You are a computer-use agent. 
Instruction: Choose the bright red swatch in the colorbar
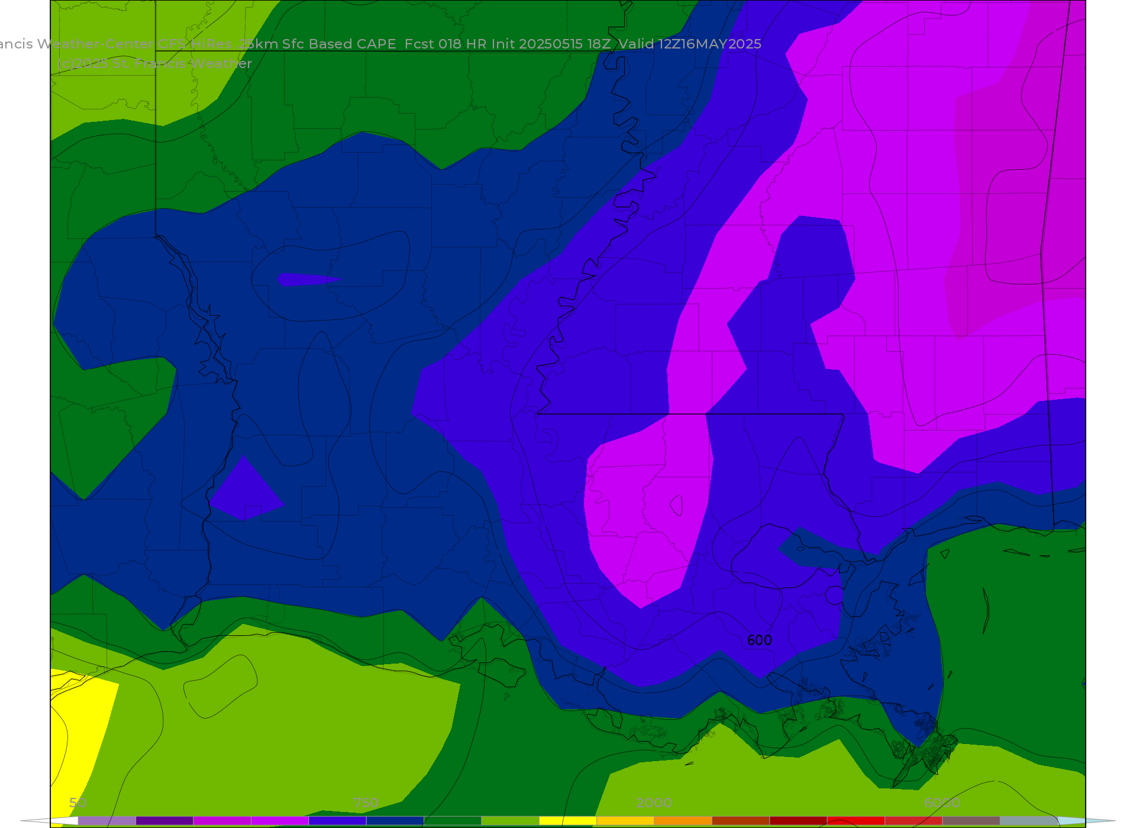tap(856, 821)
